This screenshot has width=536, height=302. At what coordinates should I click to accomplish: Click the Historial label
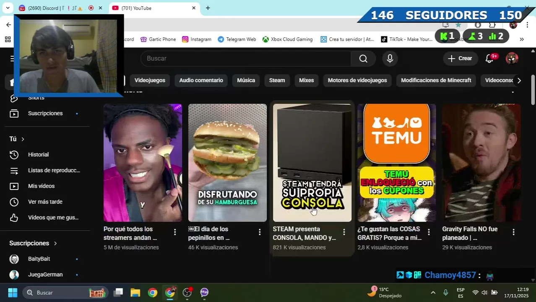click(x=38, y=155)
